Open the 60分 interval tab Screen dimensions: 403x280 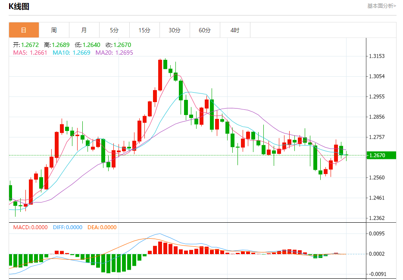coord(205,30)
